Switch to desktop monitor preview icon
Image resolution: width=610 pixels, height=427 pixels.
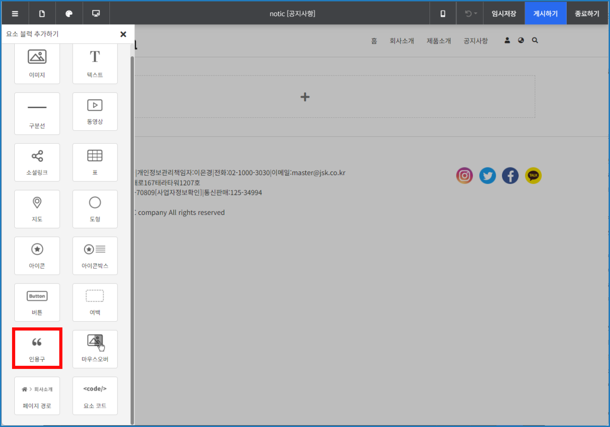(x=96, y=13)
